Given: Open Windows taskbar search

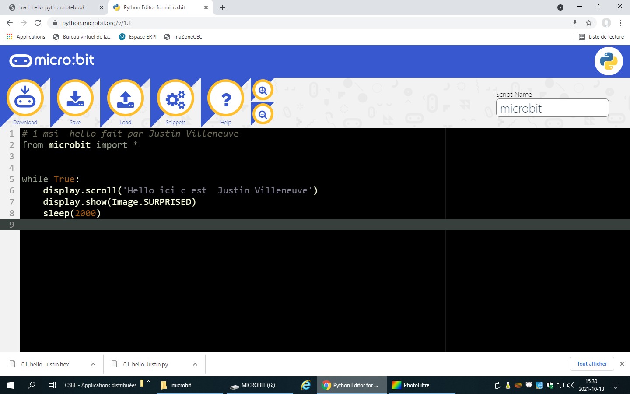Looking at the screenshot, I should coord(31,385).
